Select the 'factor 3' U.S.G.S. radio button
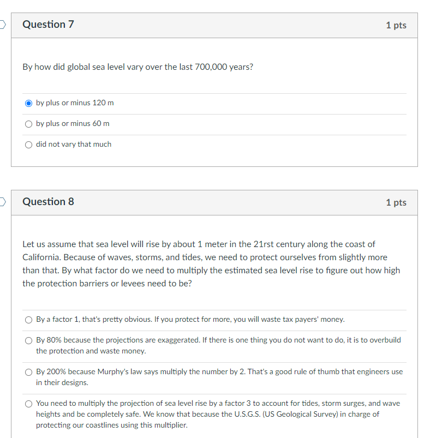The height and width of the screenshot is (438, 442). pyautogui.click(x=28, y=404)
